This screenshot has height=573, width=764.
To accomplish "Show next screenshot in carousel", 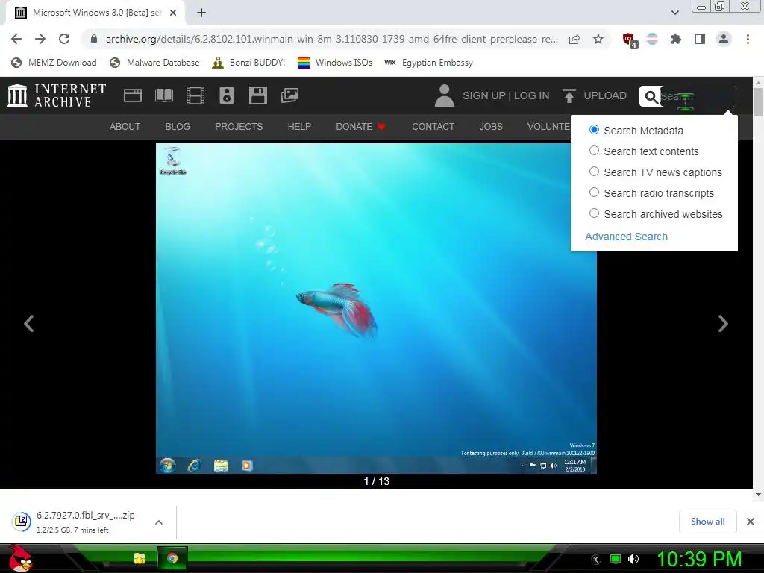I will click(x=723, y=323).
